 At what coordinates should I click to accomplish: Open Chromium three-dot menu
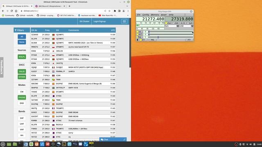(128, 11)
